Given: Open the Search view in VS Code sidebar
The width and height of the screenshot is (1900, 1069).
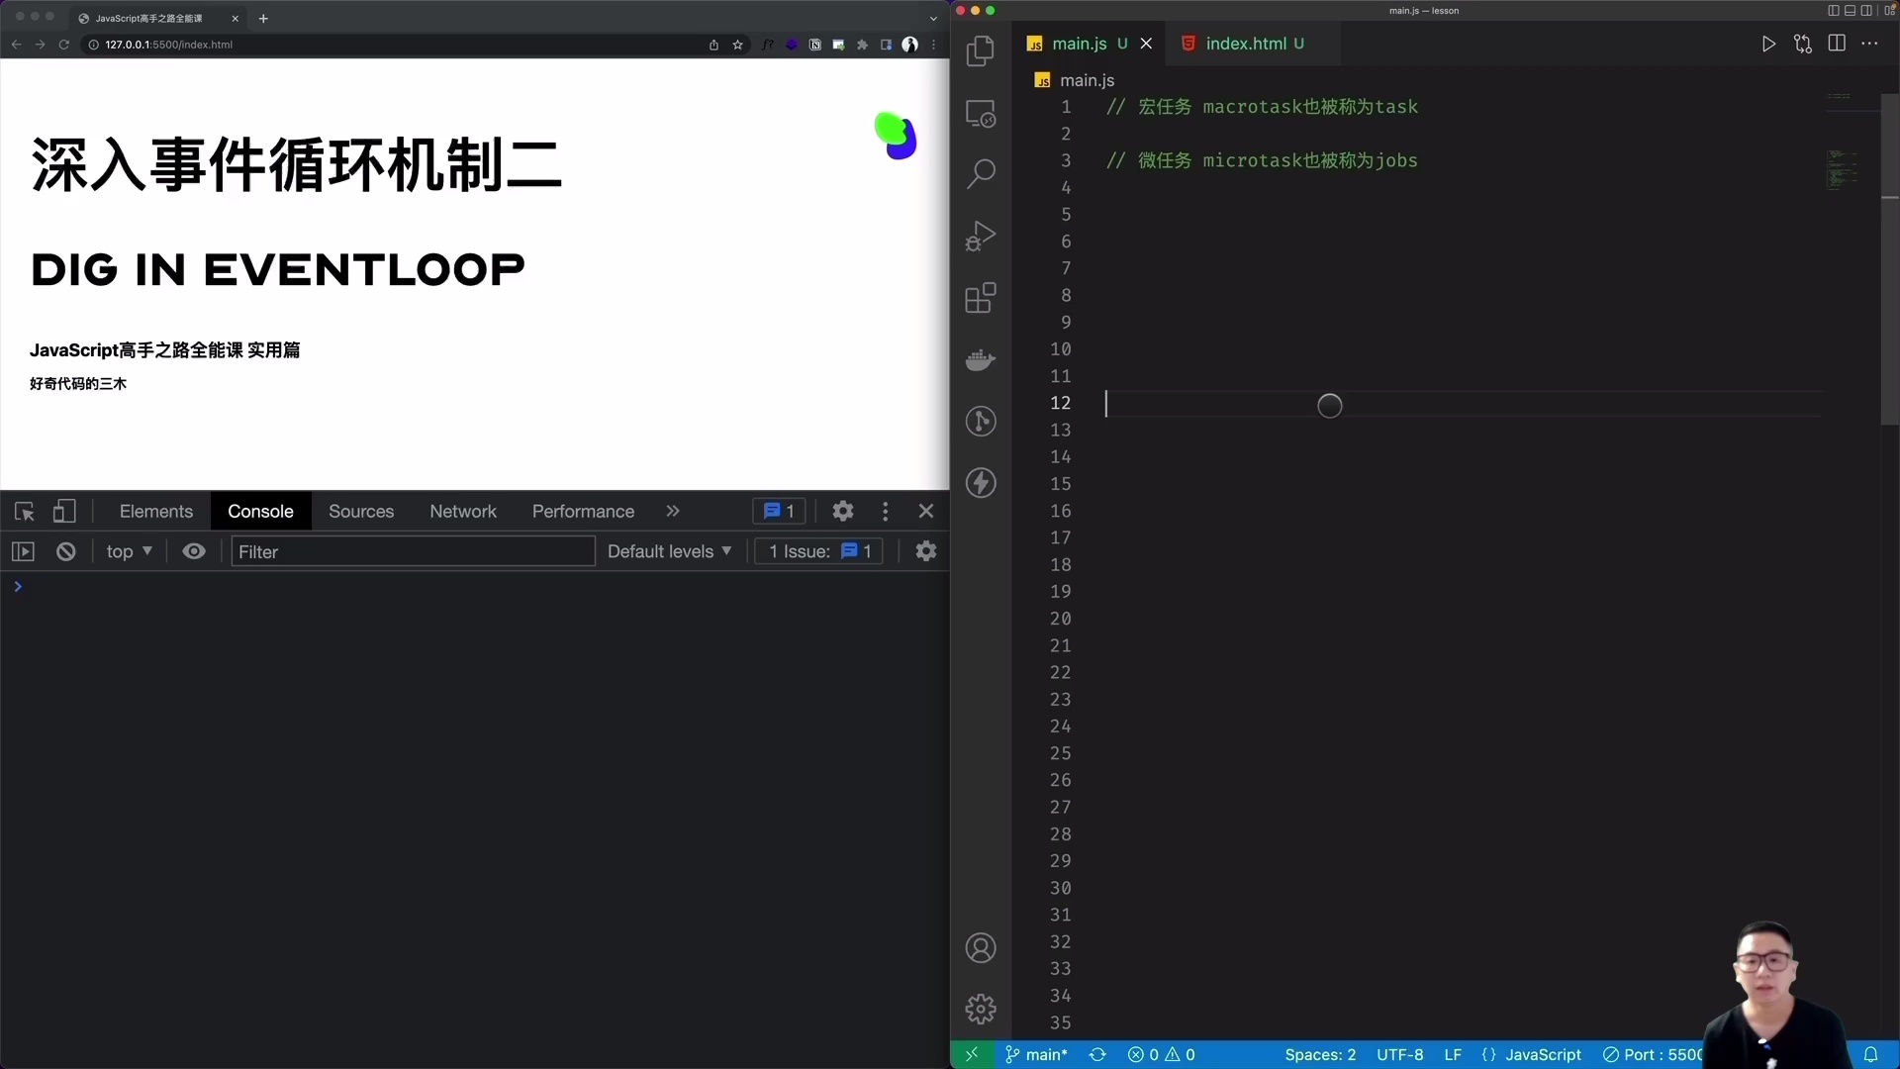Looking at the screenshot, I should (981, 173).
